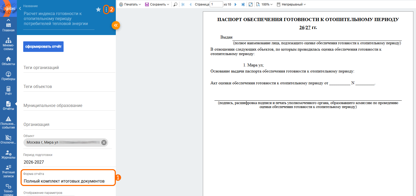The image size is (416, 196).
Task: Open the Сохранить dropdown in viewer toolbar
Action: tap(157, 4)
